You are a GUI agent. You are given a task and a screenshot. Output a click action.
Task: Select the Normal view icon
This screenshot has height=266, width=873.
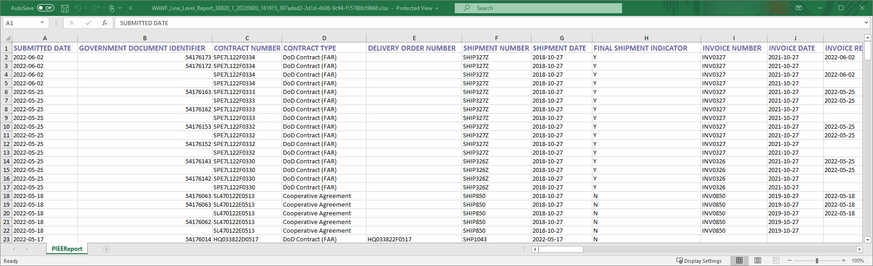[x=739, y=261]
